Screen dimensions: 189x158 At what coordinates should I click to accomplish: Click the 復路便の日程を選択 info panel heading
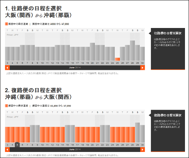click(168, 115)
